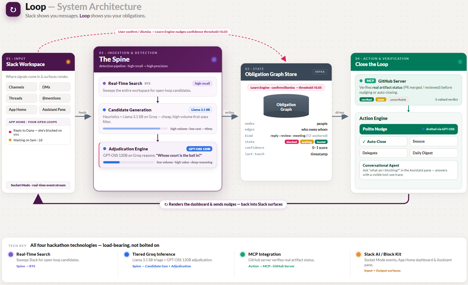The width and height of the screenshot is (468, 285).
Task: Click the Spine → RTS link
Action: click(26, 266)
